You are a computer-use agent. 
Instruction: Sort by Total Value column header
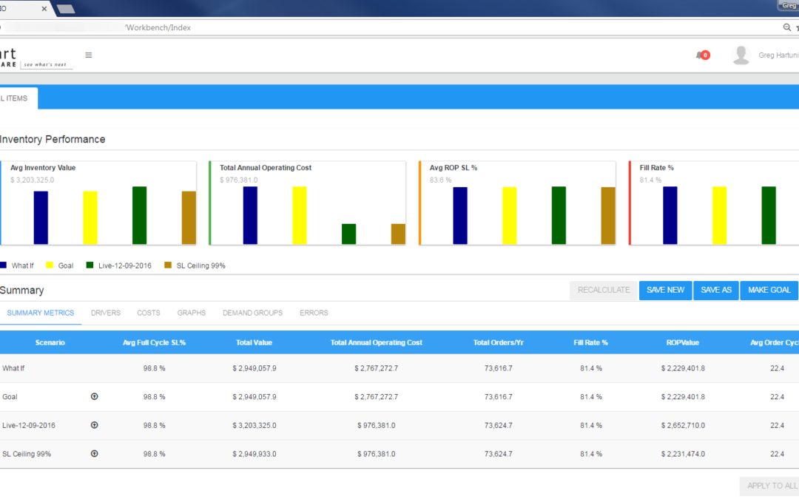(254, 343)
